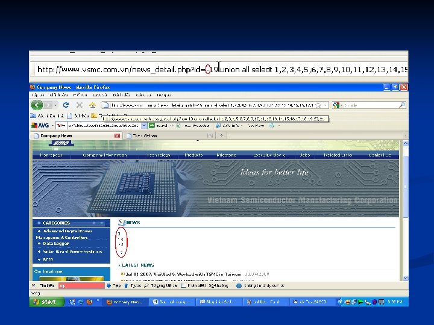Screen dimensions: 434x325
Task: Open the AVG search field dropdown
Action: tap(144, 125)
